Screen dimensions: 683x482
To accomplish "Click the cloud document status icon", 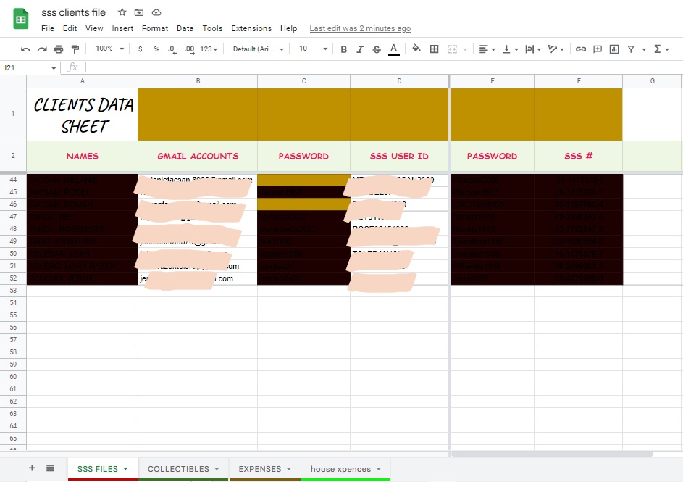I will [156, 12].
